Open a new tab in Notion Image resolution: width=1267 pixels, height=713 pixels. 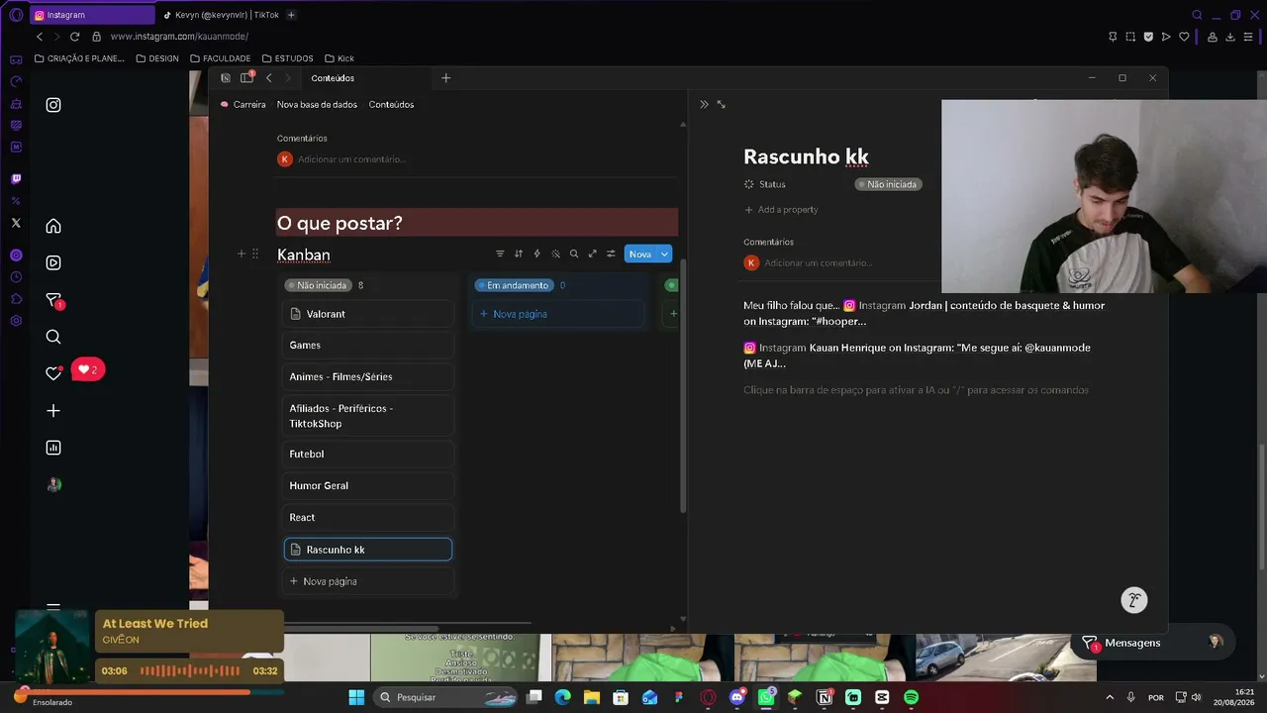click(445, 78)
